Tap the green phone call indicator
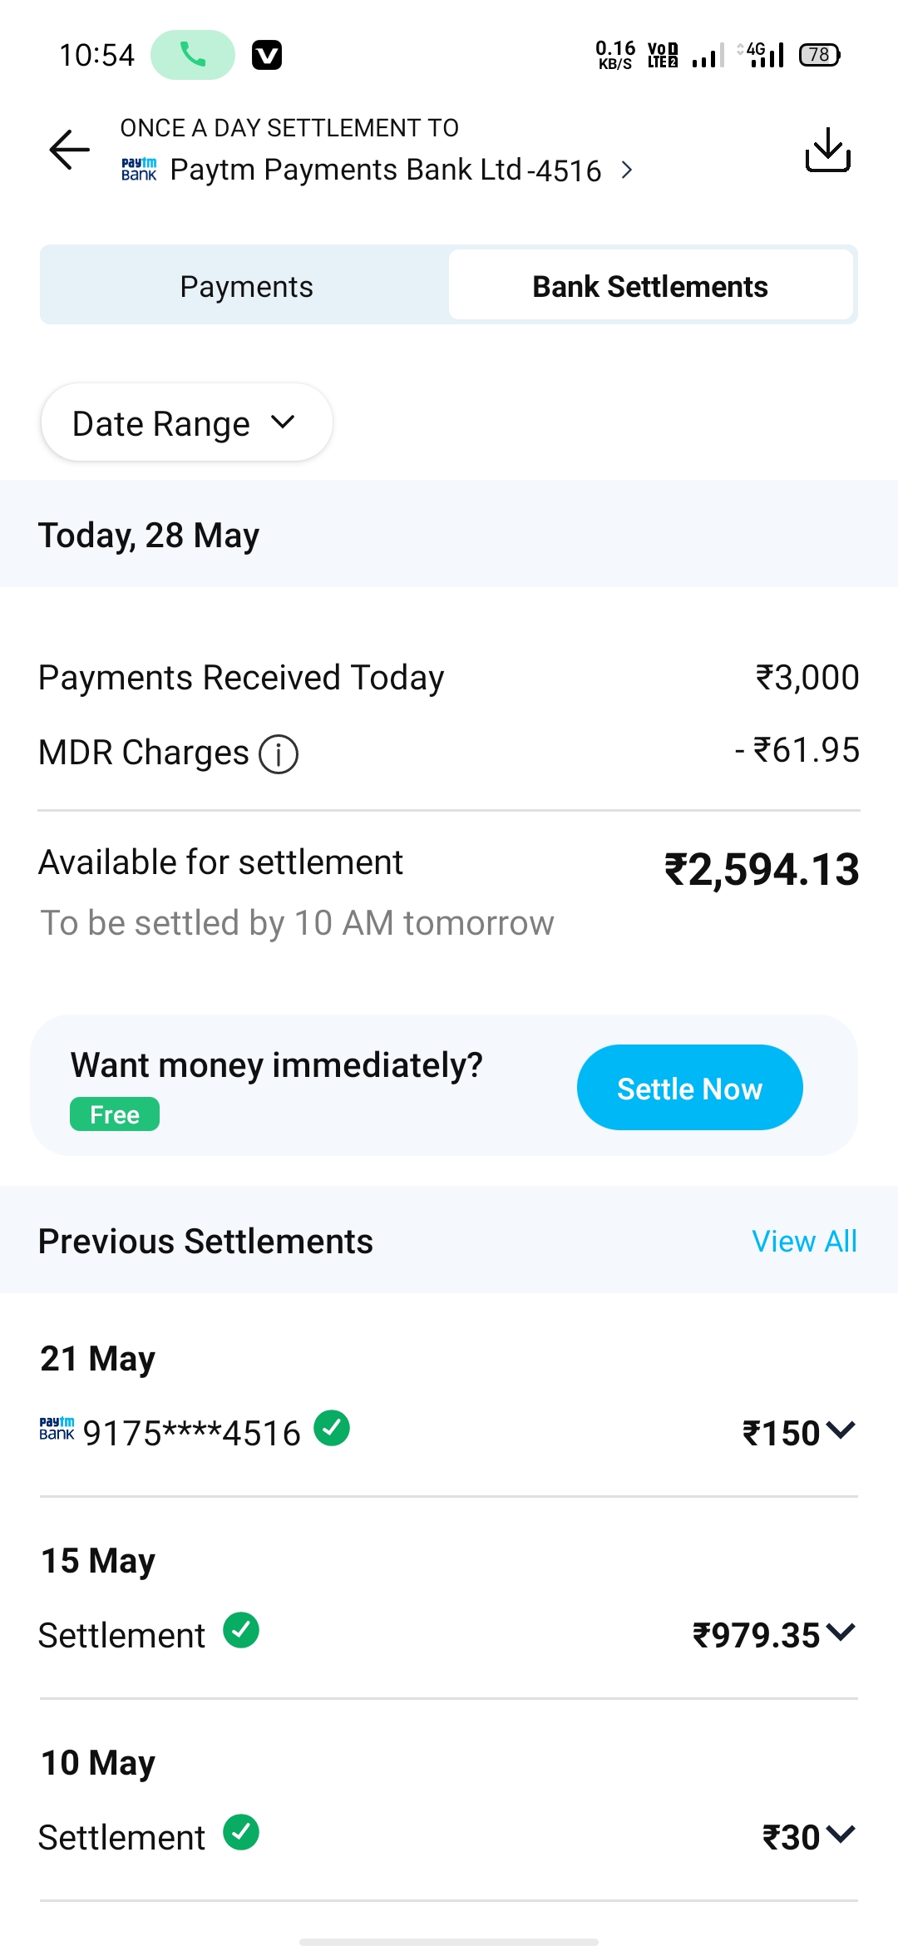This screenshot has width=898, height=1946. point(193,55)
